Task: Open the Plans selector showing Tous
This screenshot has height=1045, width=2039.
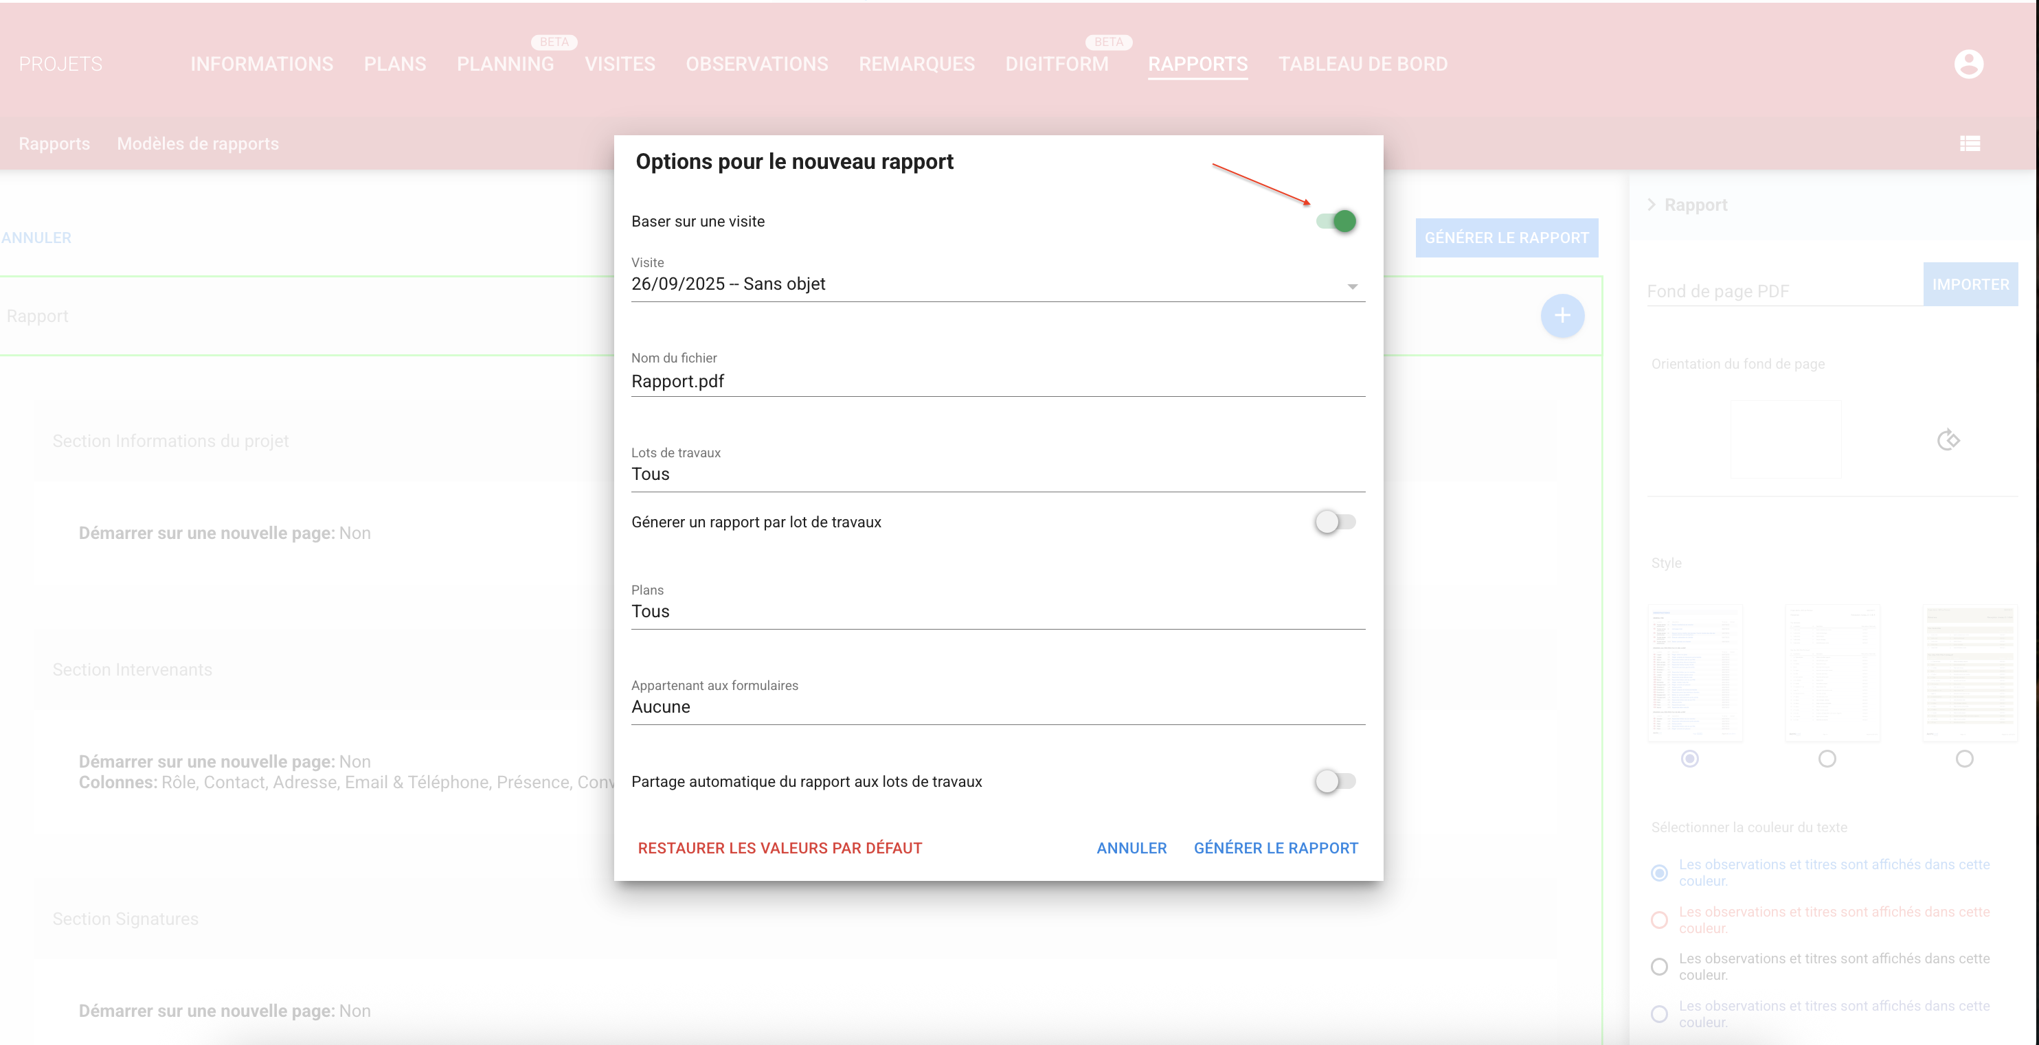Action: pyautogui.click(x=998, y=612)
